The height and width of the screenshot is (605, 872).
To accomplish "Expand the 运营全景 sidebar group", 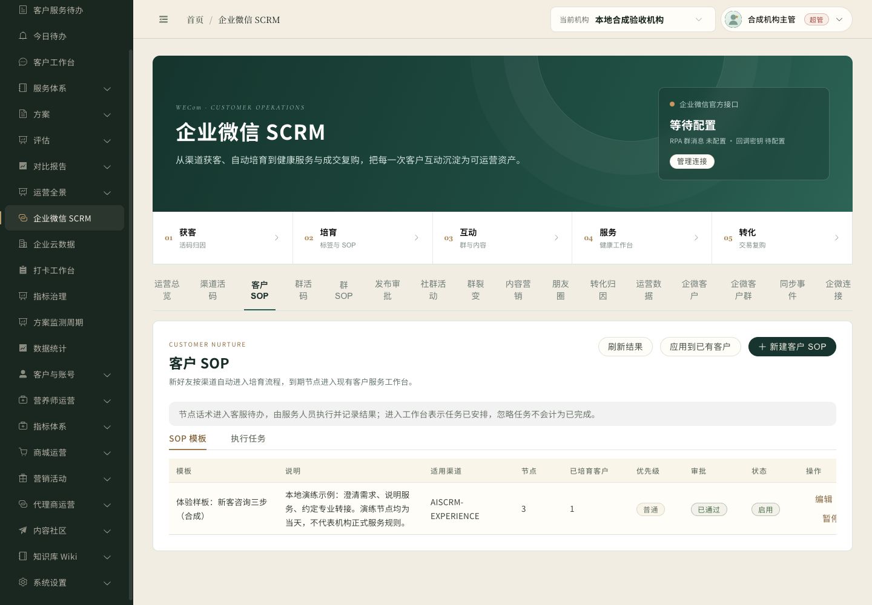I will 65,192.
